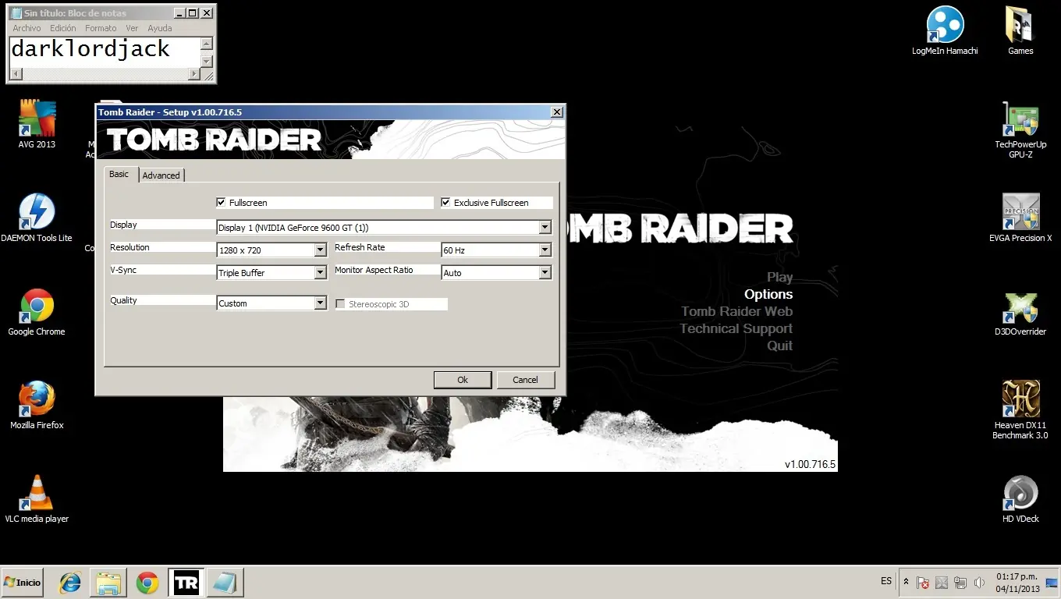This screenshot has height=599, width=1061.
Task: Select the Games folder on the desktop
Action: point(1020,31)
